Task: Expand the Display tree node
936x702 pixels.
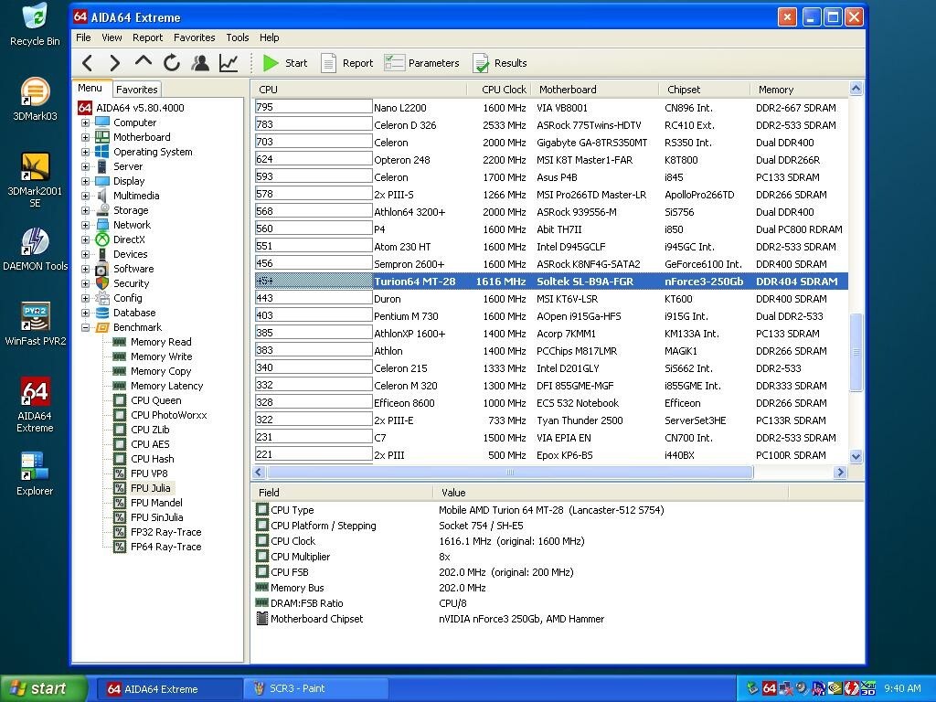Action: coord(85,181)
